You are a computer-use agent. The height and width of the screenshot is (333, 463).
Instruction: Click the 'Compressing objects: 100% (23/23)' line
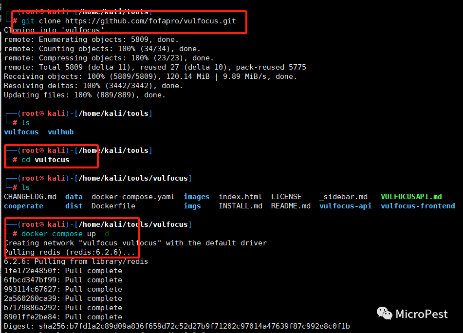109,58
